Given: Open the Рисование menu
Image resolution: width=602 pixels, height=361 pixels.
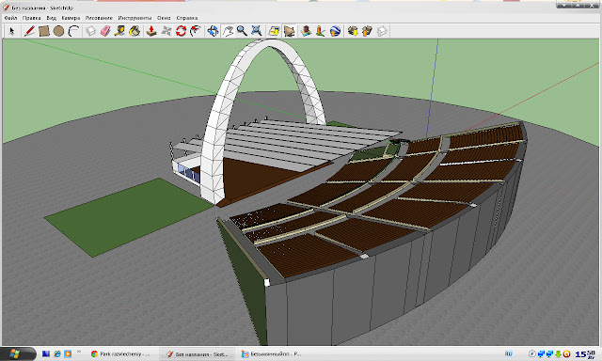Looking at the screenshot, I should click(x=99, y=18).
